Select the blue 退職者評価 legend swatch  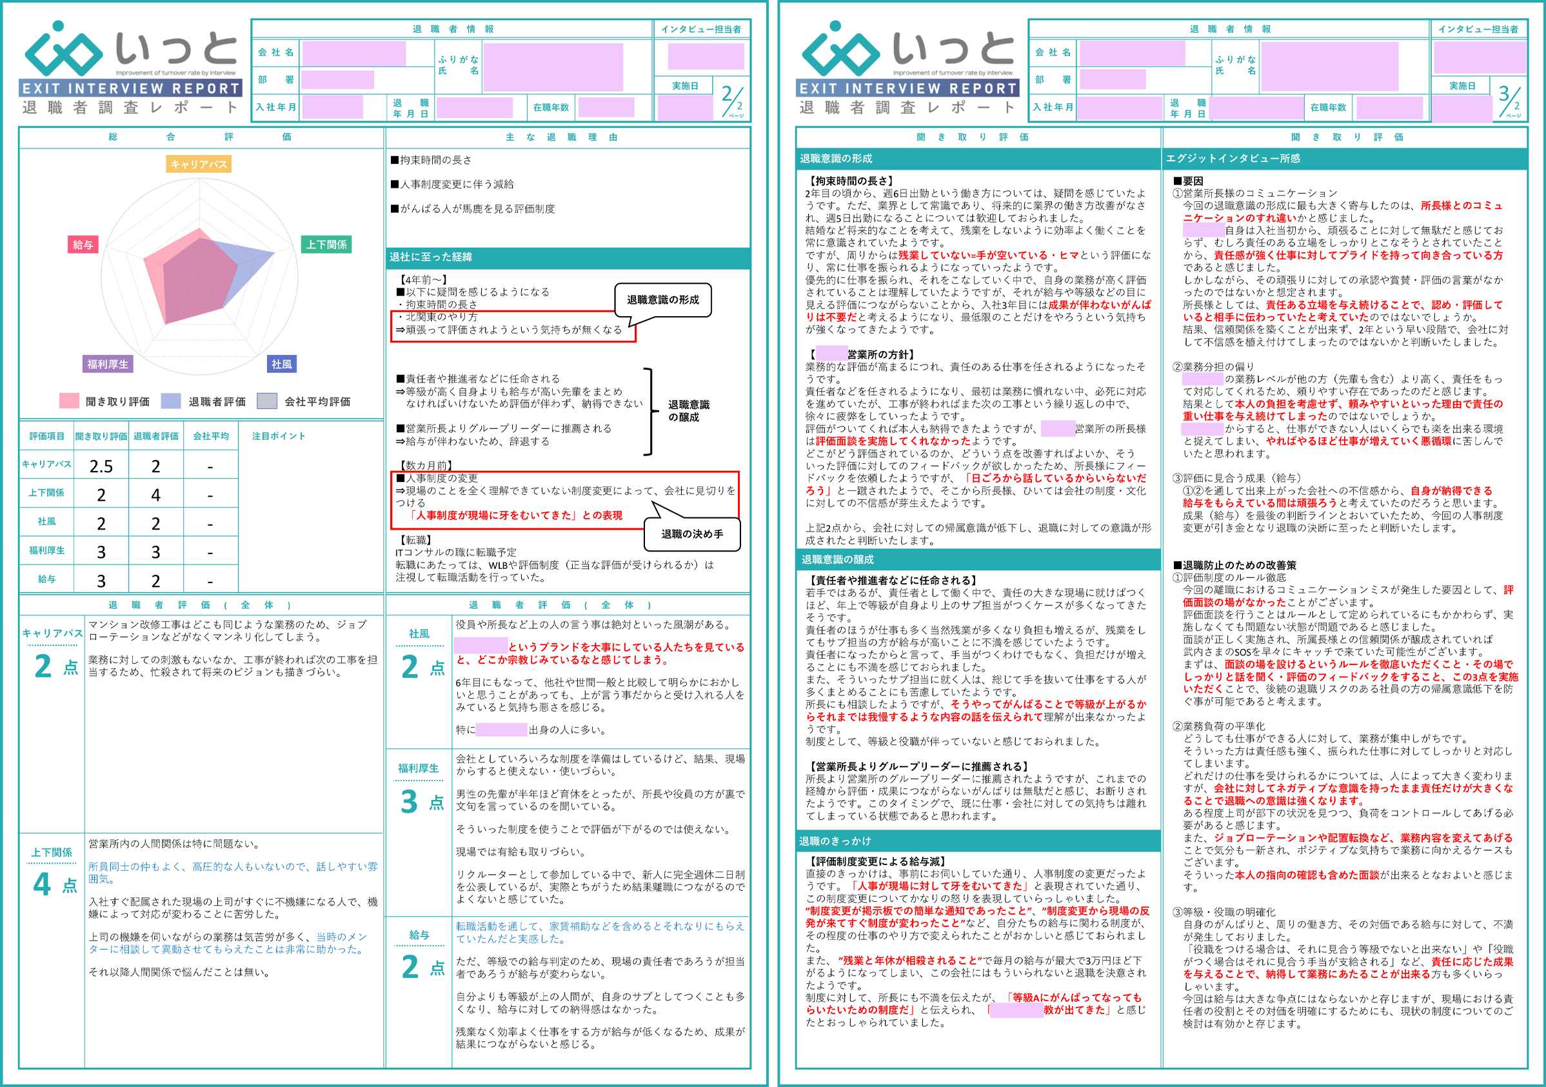171,401
